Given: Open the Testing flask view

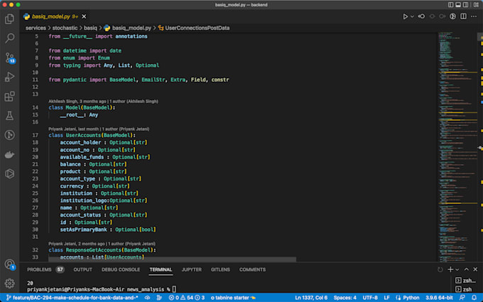Looking at the screenshot, I should point(9,116).
